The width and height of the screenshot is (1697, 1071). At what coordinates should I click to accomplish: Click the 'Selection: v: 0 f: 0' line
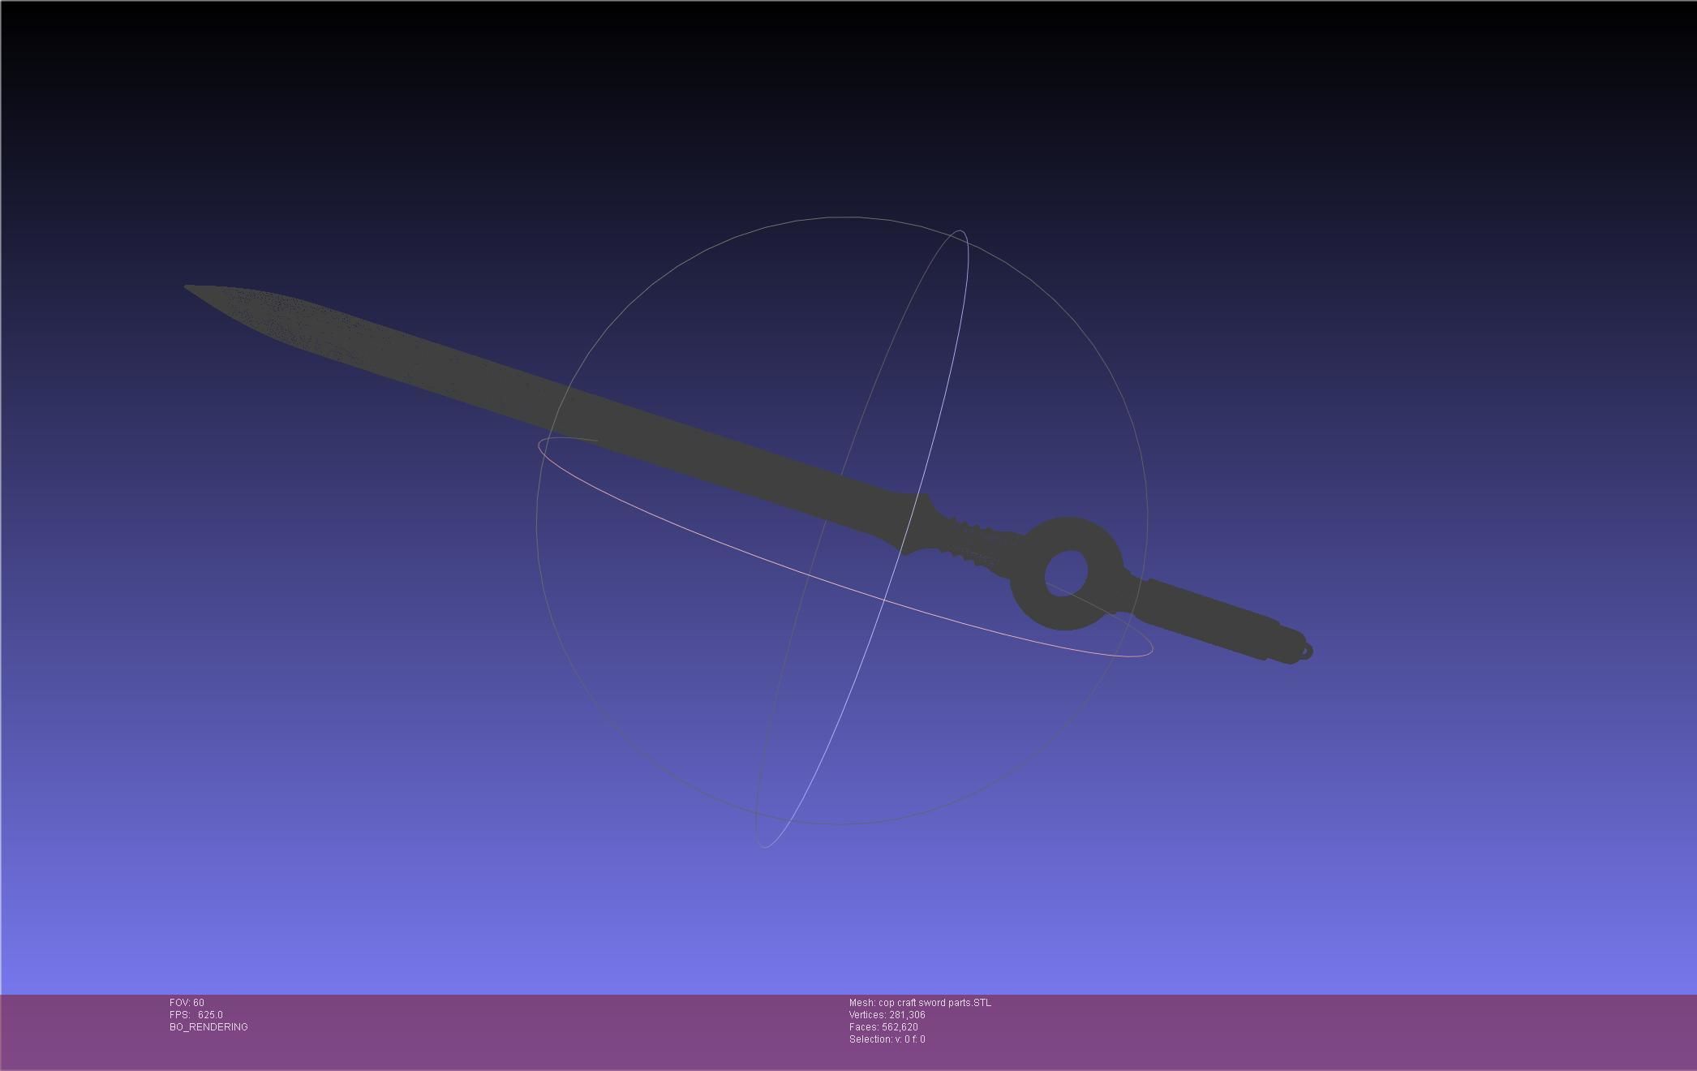tap(887, 1039)
